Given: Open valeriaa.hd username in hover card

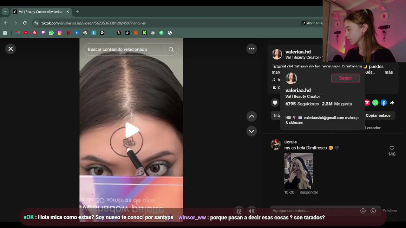Looking at the screenshot, I should (x=298, y=91).
